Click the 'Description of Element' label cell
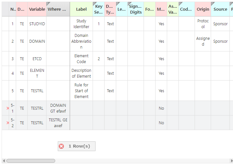The height and width of the screenshot is (165, 233). tap(81, 73)
